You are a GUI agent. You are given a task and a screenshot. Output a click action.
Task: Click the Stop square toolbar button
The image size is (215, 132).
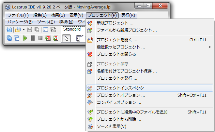click(40, 38)
